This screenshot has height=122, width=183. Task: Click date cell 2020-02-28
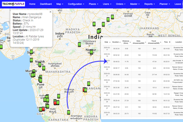[x=107, y=113]
